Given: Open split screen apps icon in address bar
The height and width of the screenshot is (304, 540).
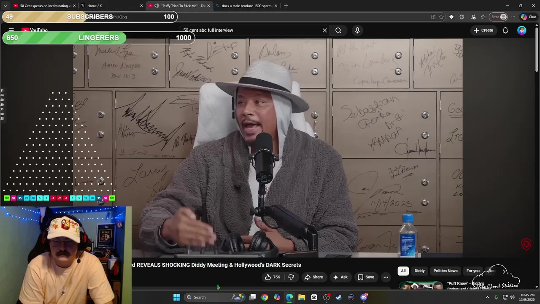Looking at the screenshot, I should tap(433, 17).
